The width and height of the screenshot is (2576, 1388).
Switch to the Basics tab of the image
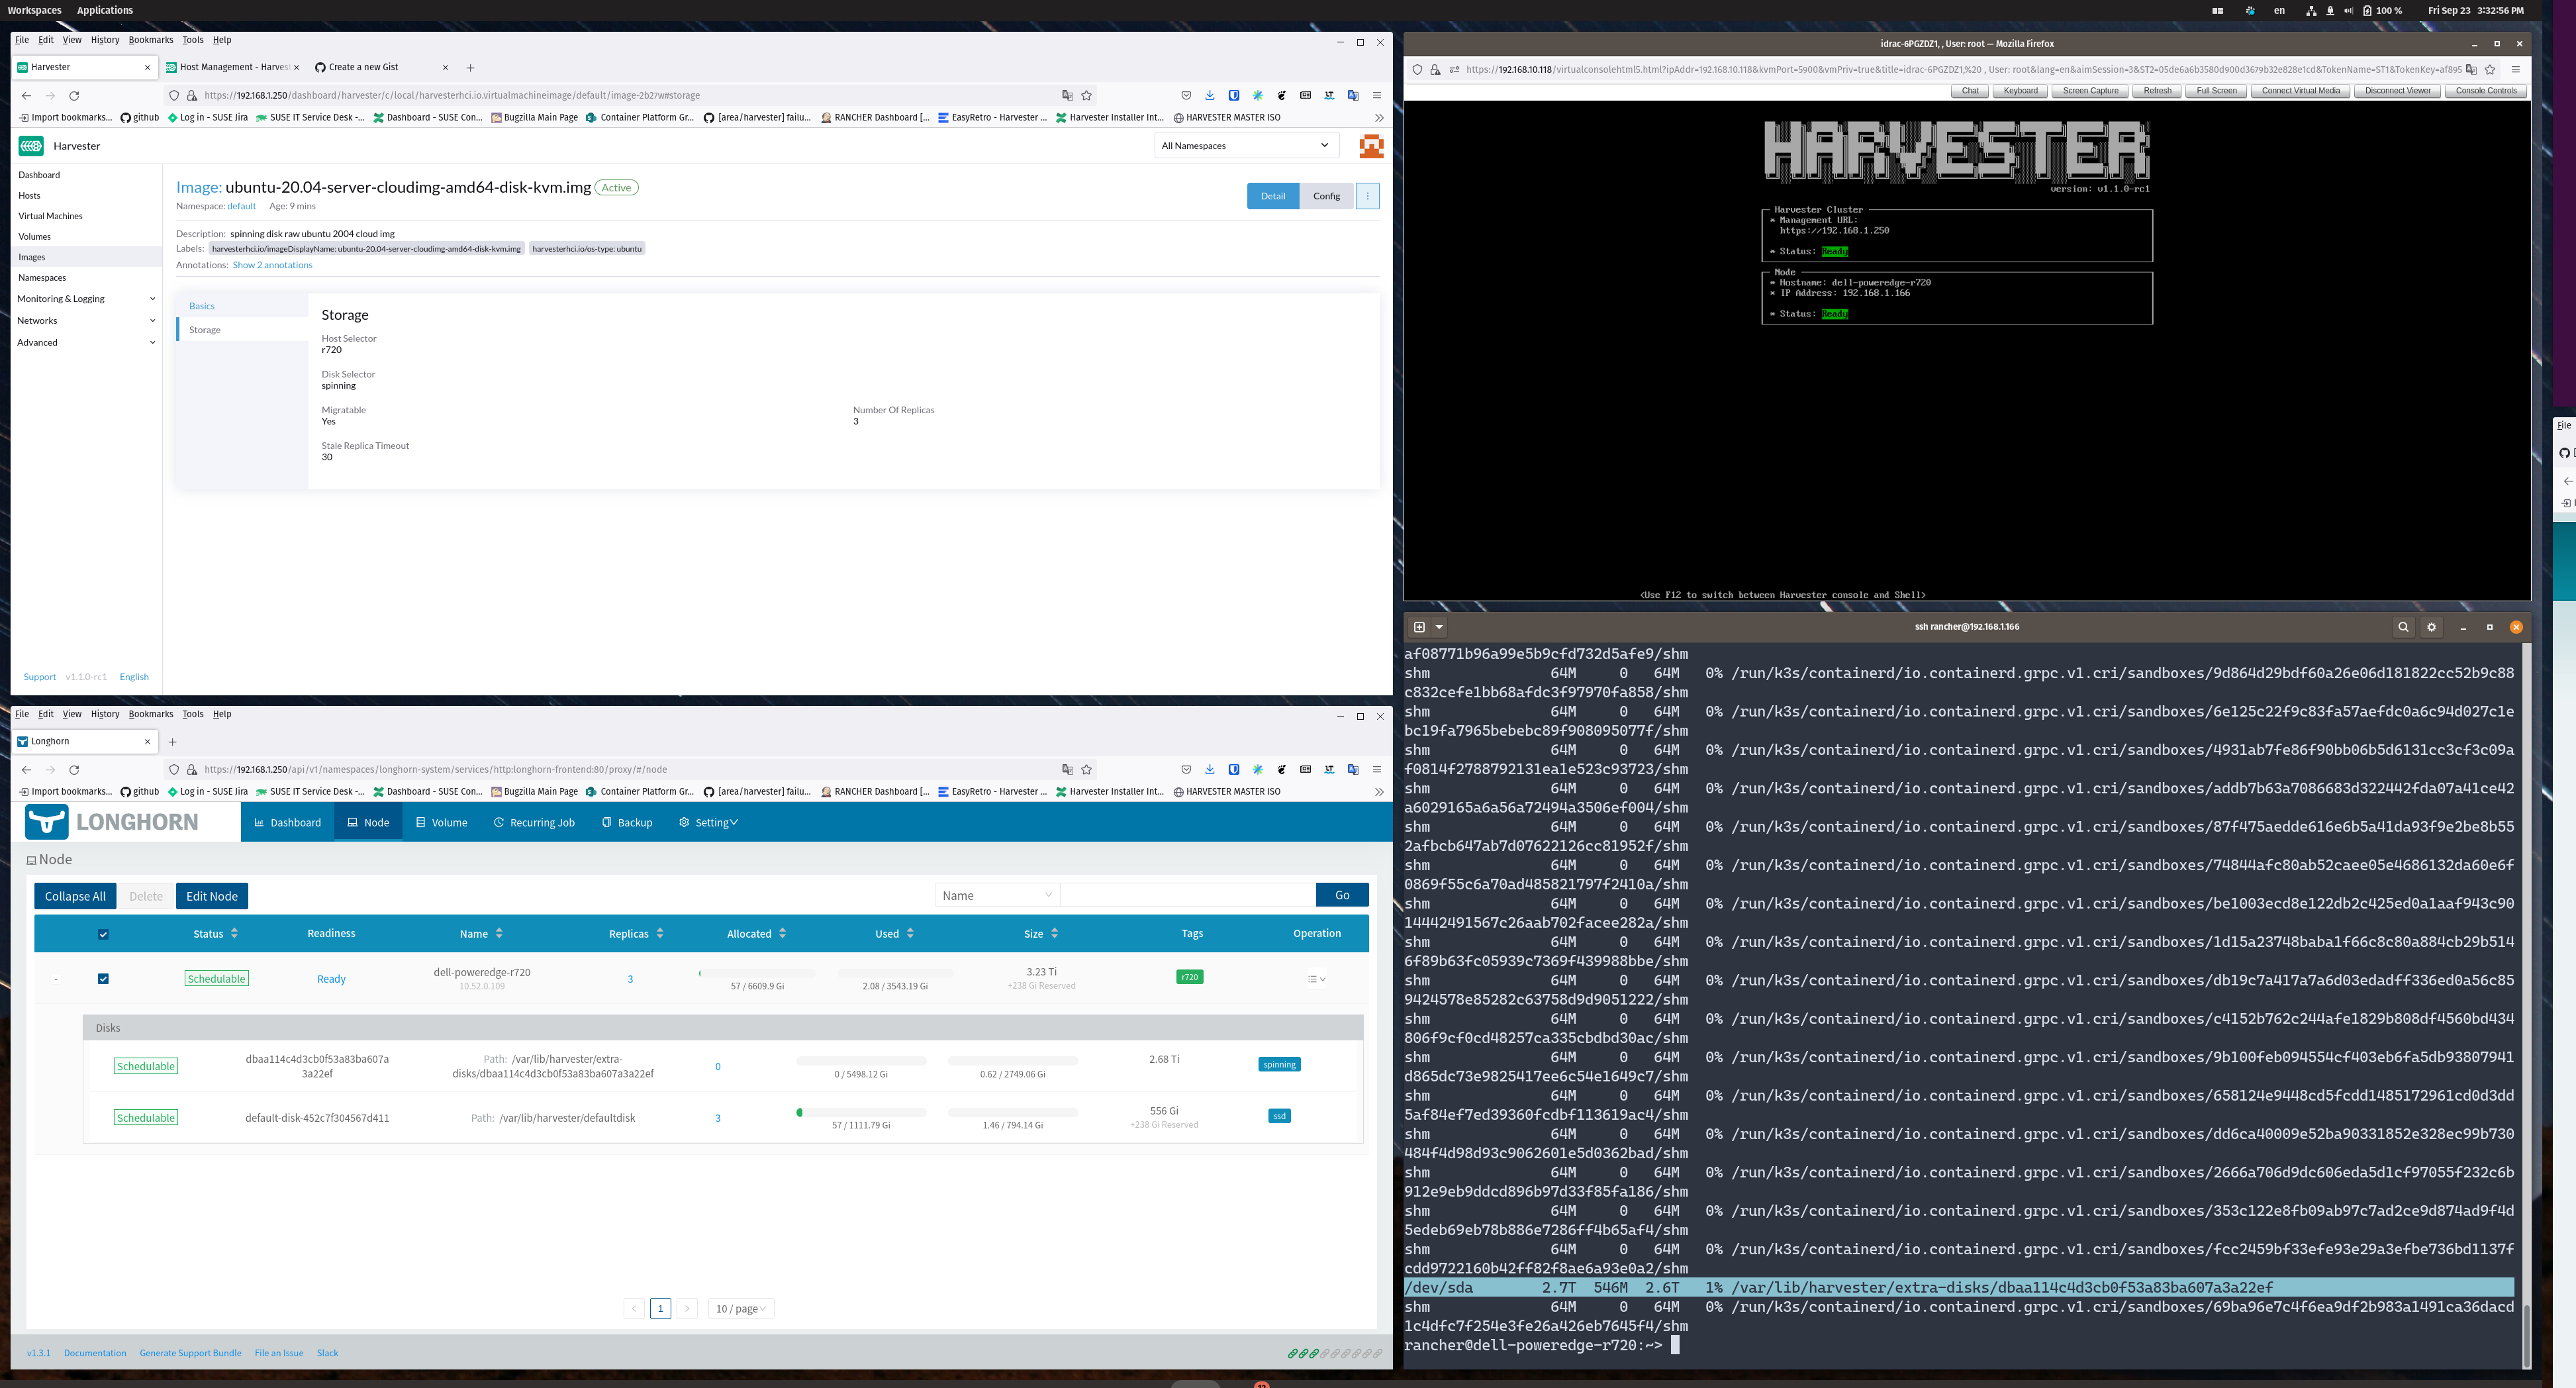coord(202,305)
